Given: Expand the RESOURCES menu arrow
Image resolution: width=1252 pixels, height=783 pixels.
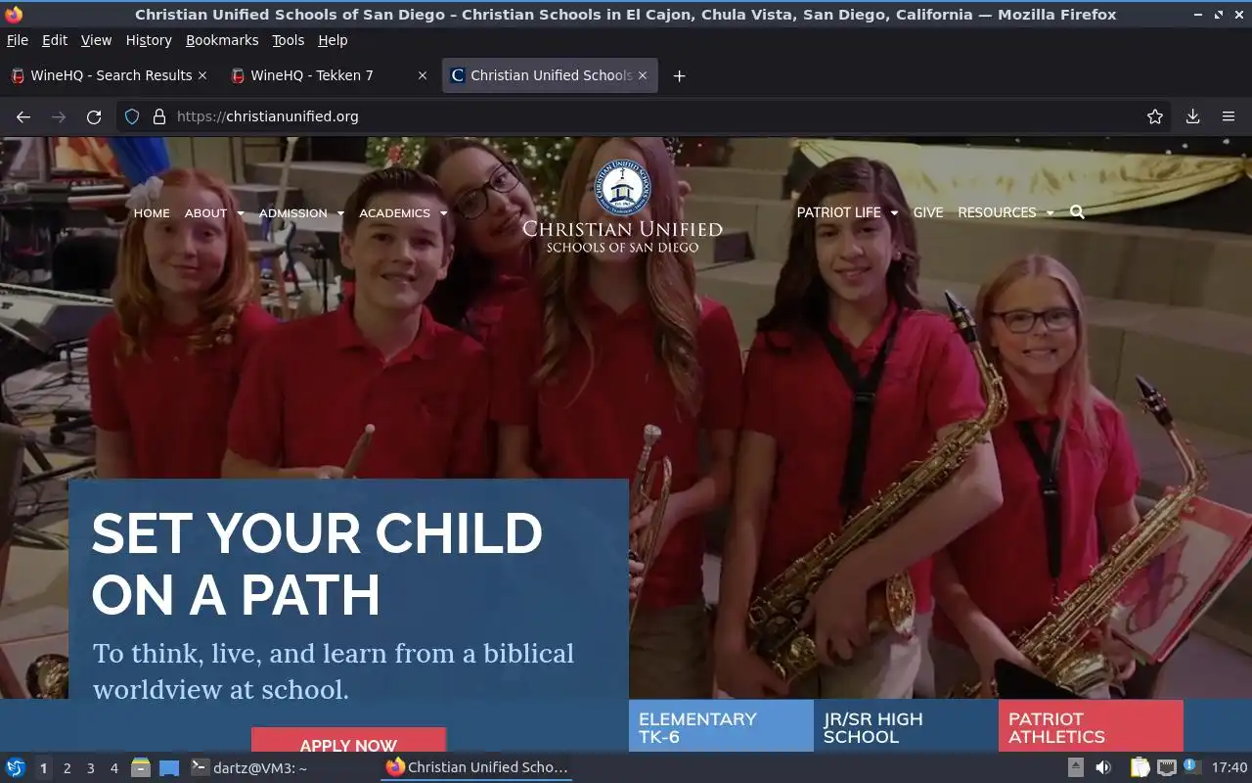Looking at the screenshot, I should (1050, 212).
